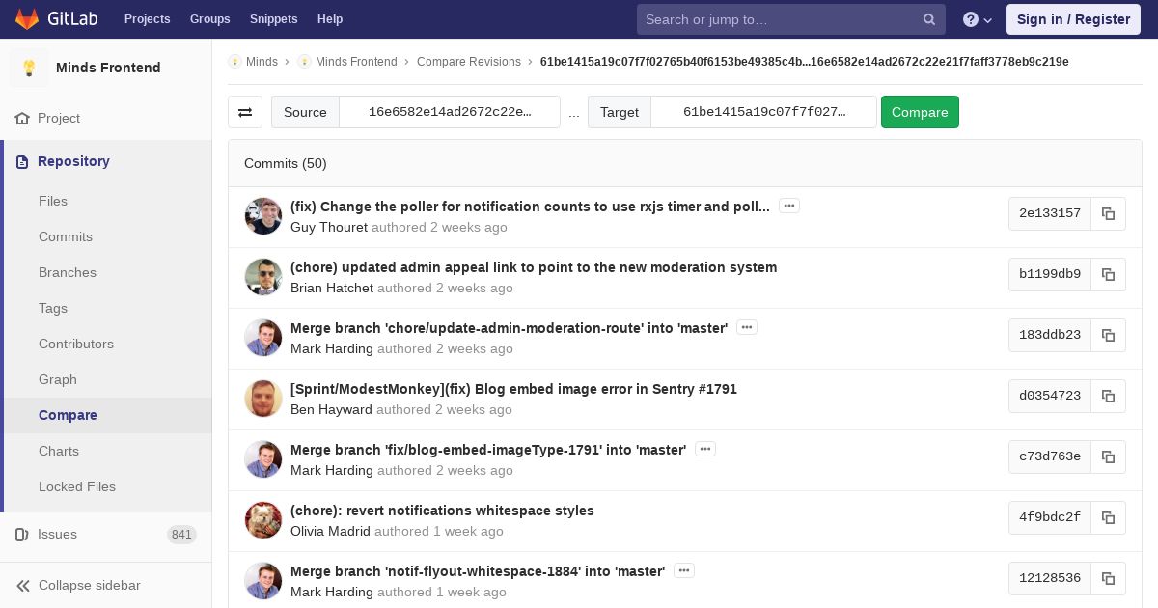Image resolution: width=1158 pixels, height=608 pixels.
Task: Open commit hash d0354723 link
Action: (x=1050, y=396)
